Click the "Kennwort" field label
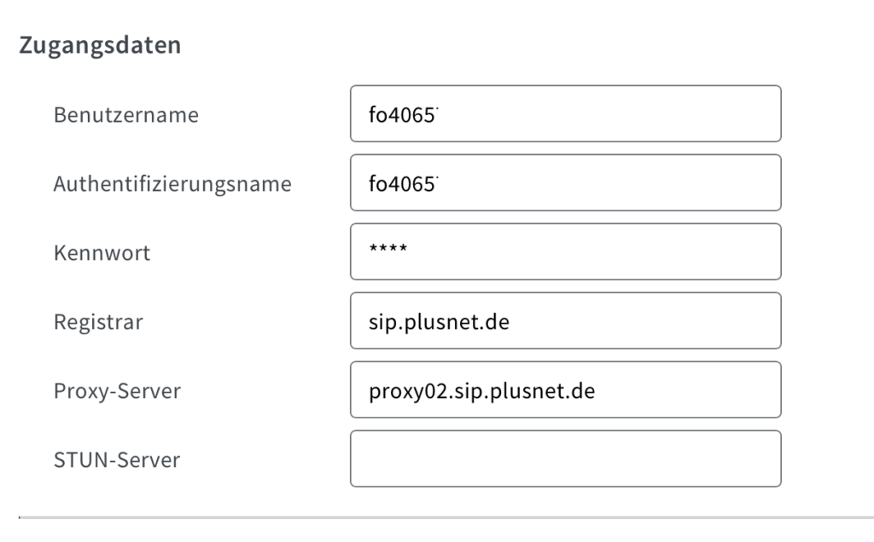 [x=102, y=252]
